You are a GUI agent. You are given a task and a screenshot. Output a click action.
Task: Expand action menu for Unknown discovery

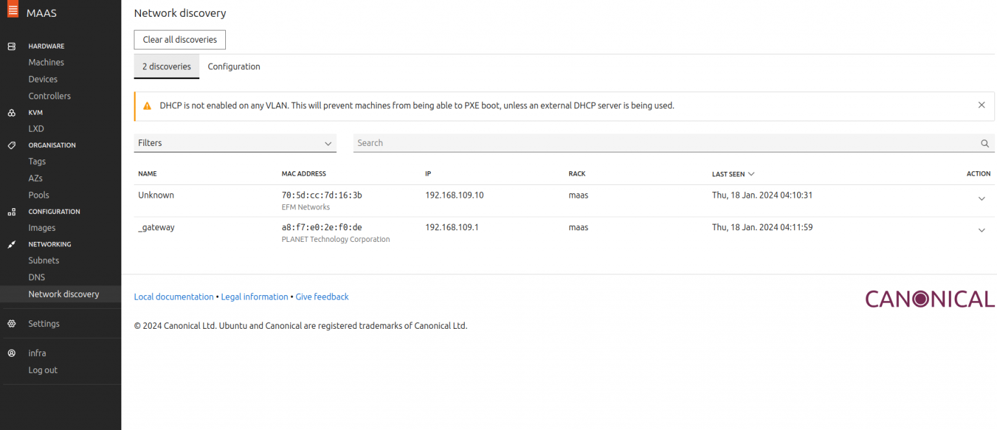pos(981,199)
